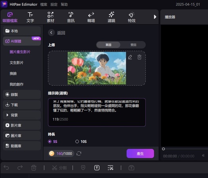The height and width of the screenshot is (178, 208).
Task: Edit the uploaded image with pencil icon
Action: pyautogui.click(x=130, y=57)
